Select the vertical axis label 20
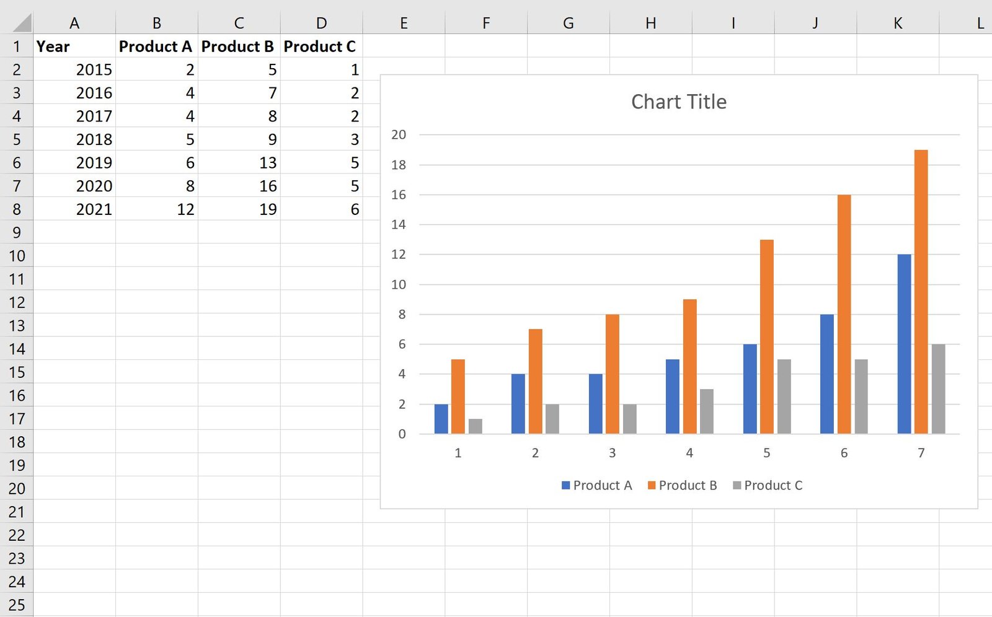Image resolution: width=992 pixels, height=617 pixels. [x=399, y=134]
